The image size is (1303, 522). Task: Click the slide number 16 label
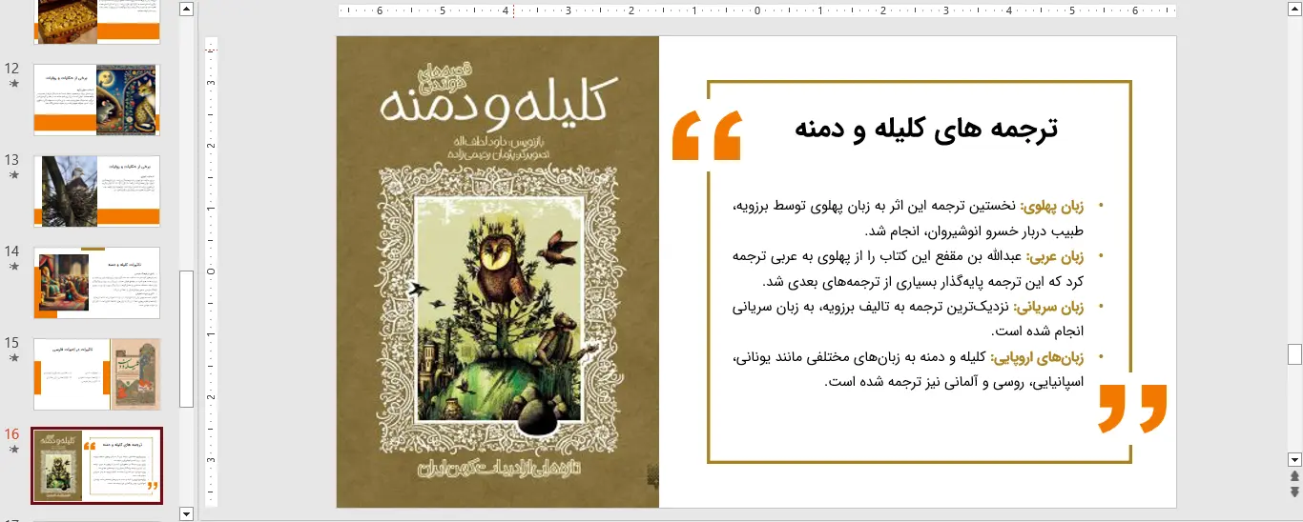point(12,433)
